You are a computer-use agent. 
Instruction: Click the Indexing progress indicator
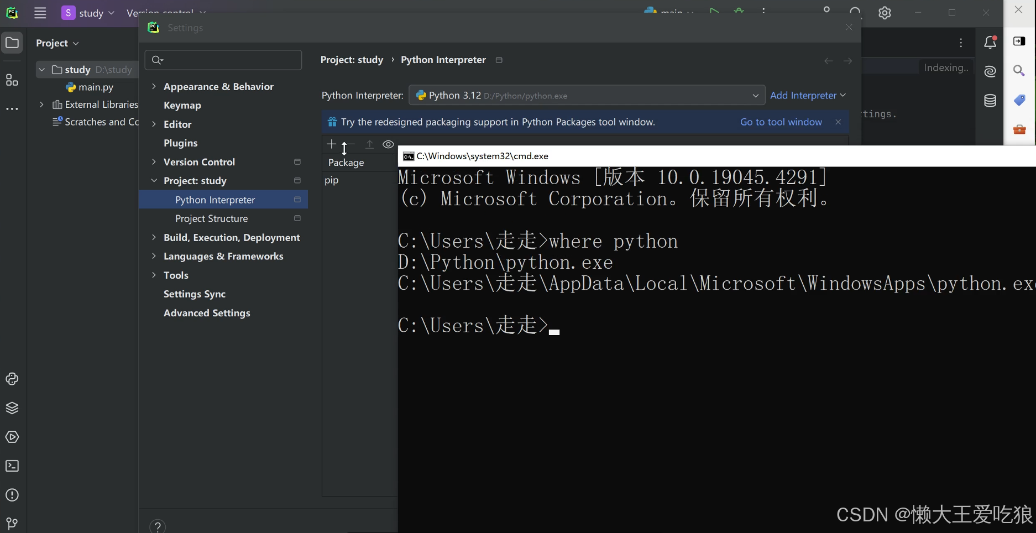click(x=946, y=67)
